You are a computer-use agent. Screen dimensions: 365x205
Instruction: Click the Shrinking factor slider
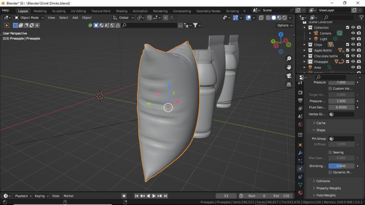341,166
